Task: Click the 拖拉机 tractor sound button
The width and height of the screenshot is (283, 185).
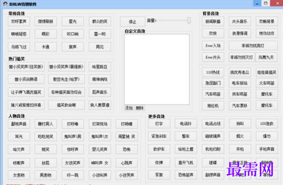Action: tap(213, 105)
